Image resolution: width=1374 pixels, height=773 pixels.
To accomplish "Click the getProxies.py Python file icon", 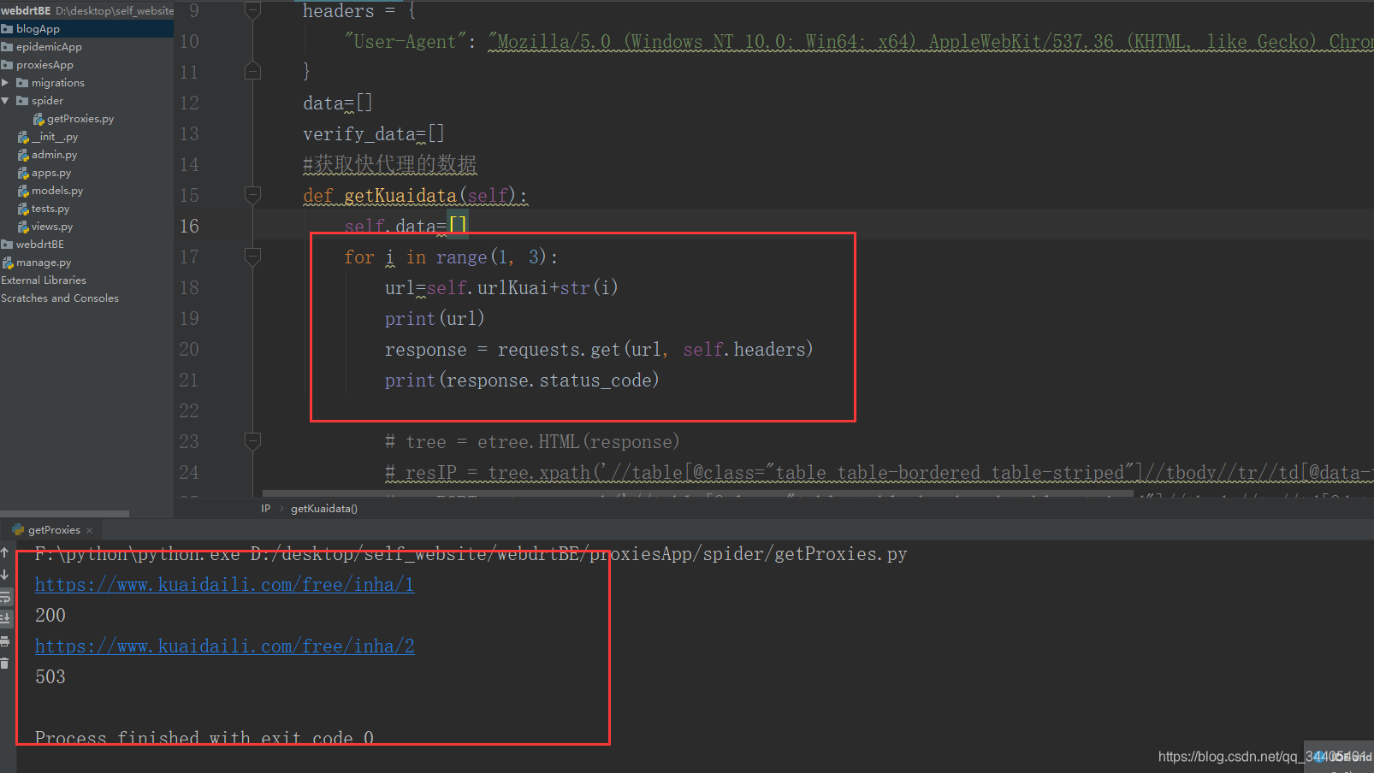I will pos(38,119).
